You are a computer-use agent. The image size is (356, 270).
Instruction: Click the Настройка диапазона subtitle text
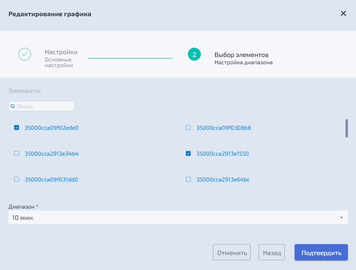(x=243, y=62)
